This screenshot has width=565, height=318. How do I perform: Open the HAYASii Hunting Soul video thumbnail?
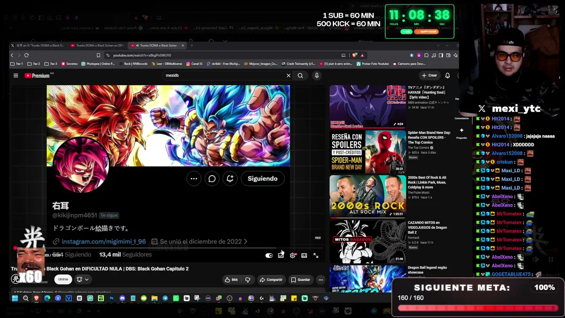[368, 106]
